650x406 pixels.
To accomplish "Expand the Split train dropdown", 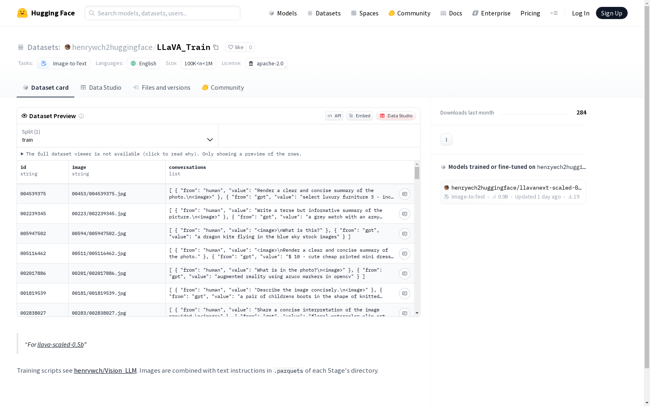I will click(118, 136).
